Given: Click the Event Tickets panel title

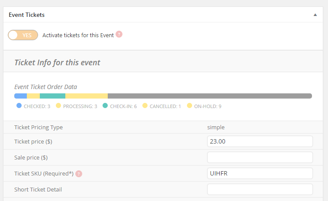Looking at the screenshot, I should coord(26,15).
